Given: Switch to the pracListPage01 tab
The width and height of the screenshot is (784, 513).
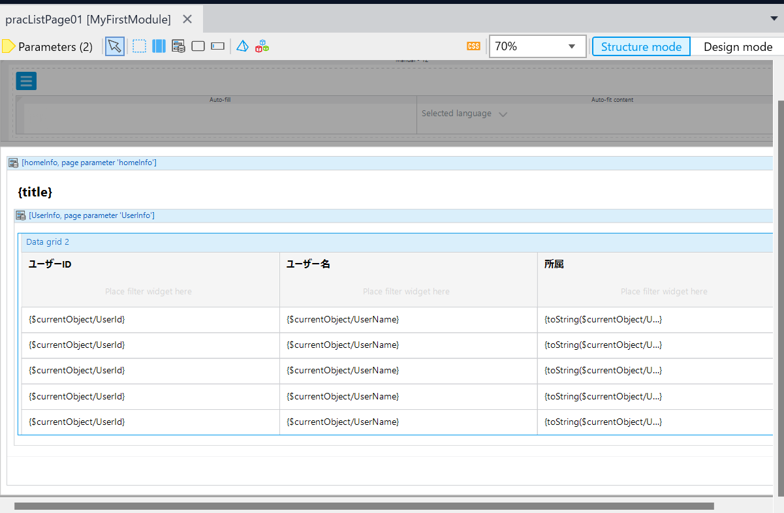Looking at the screenshot, I should click(87, 19).
